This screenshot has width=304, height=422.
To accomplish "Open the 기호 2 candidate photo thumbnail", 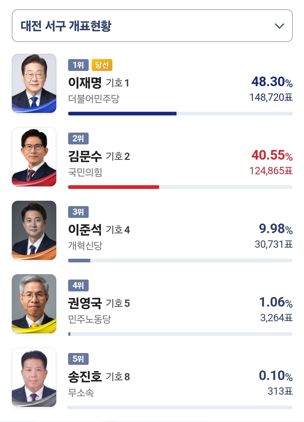I will [x=34, y=157].
